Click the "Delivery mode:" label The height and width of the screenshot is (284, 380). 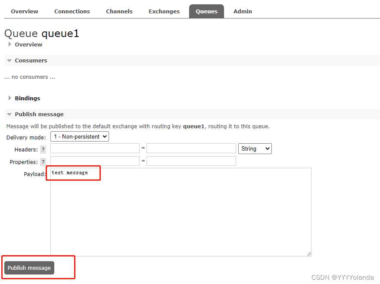26,138
